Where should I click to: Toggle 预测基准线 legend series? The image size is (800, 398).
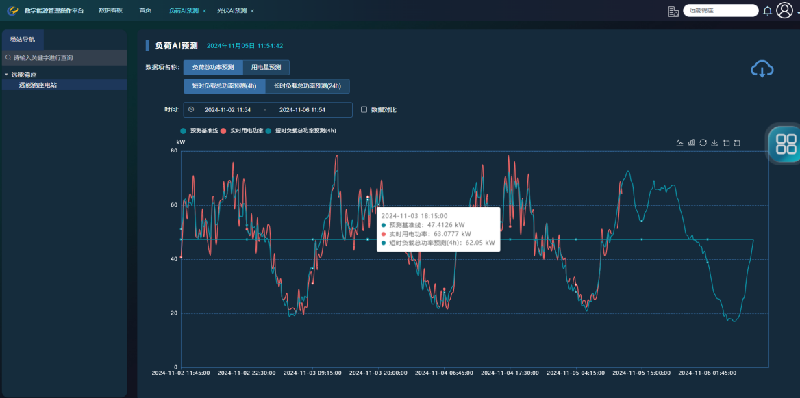183,130
